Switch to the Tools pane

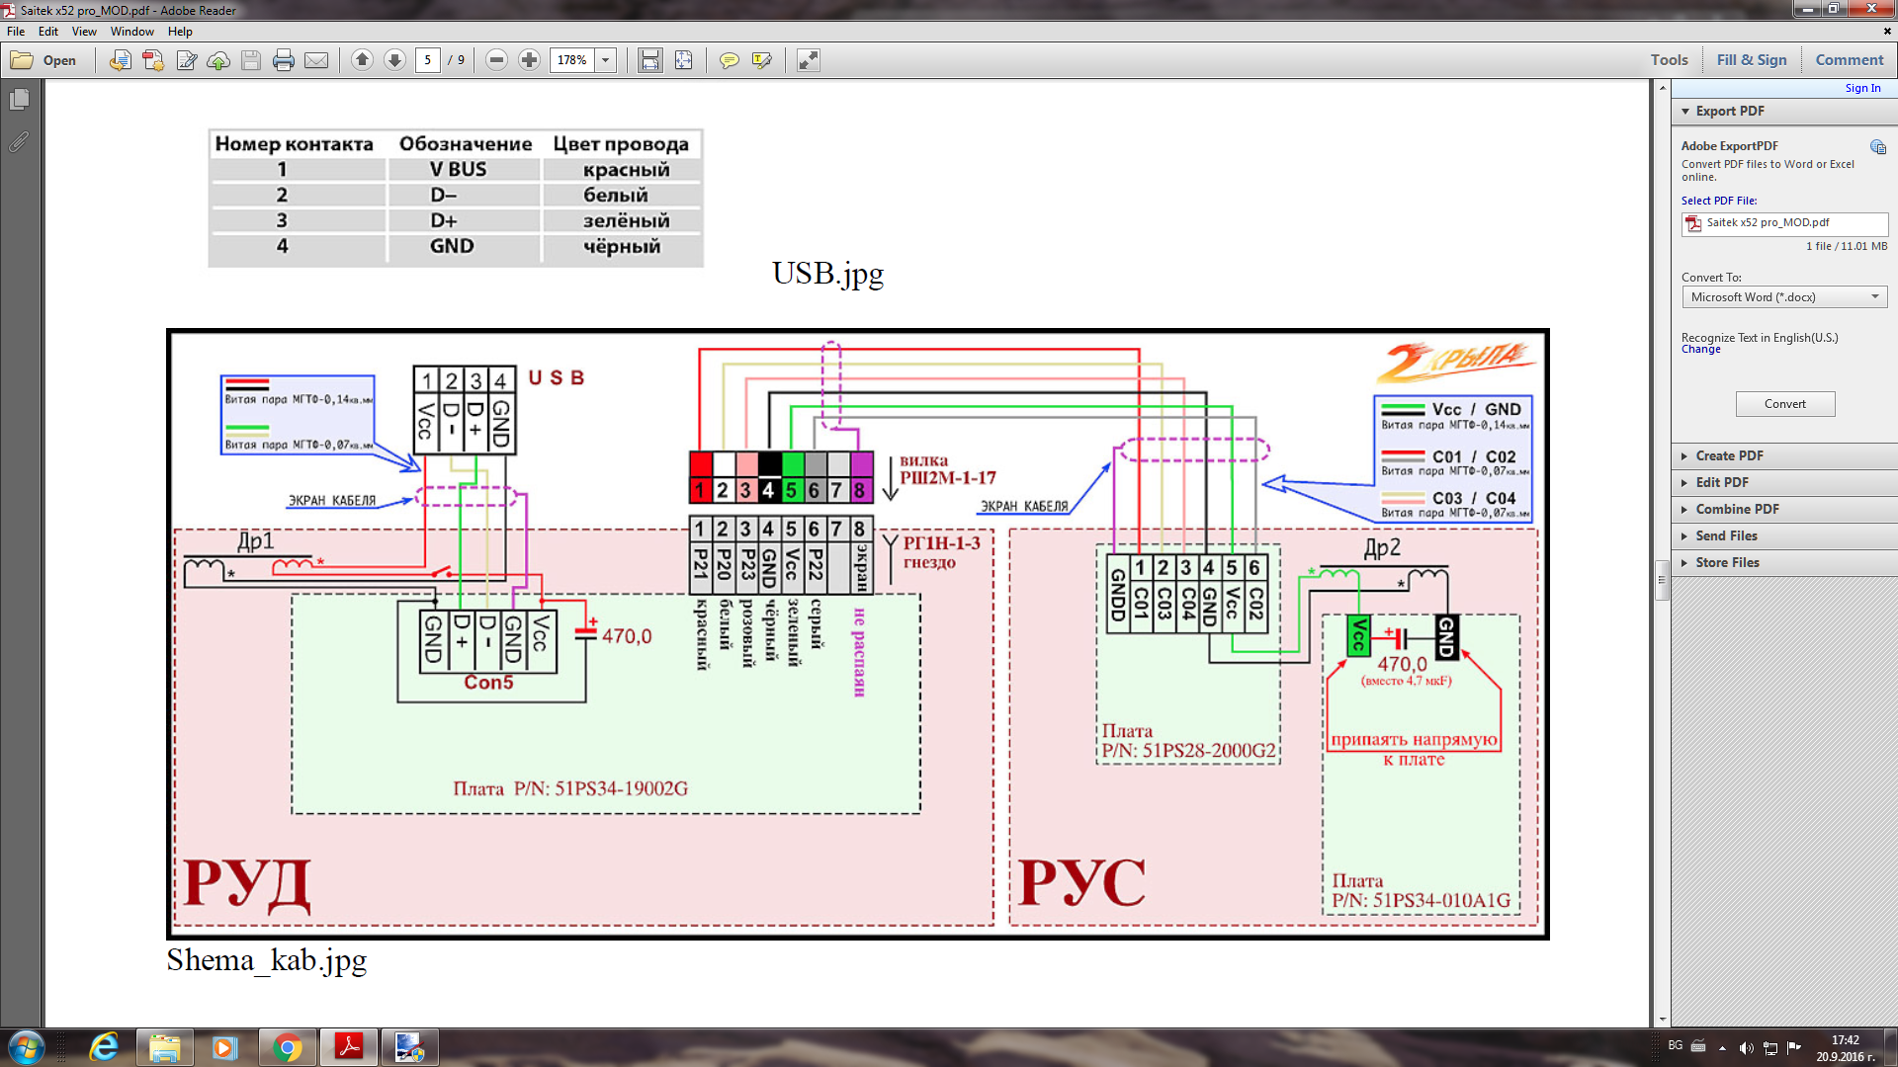click(1670, 60)
